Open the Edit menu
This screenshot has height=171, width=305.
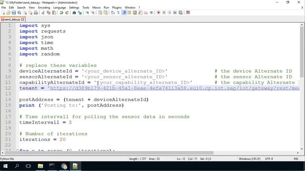[11, 8]
